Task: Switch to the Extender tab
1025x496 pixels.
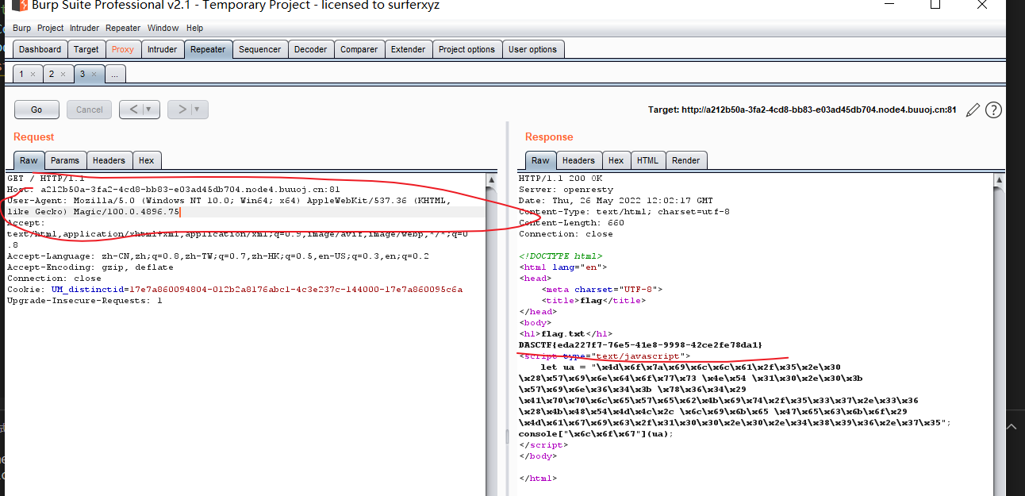Action: click(409, 49)
